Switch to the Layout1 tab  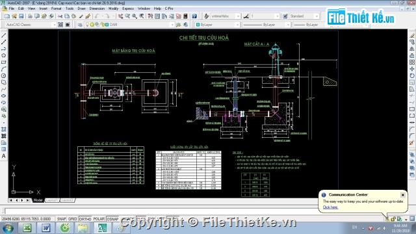pos(52,200)
